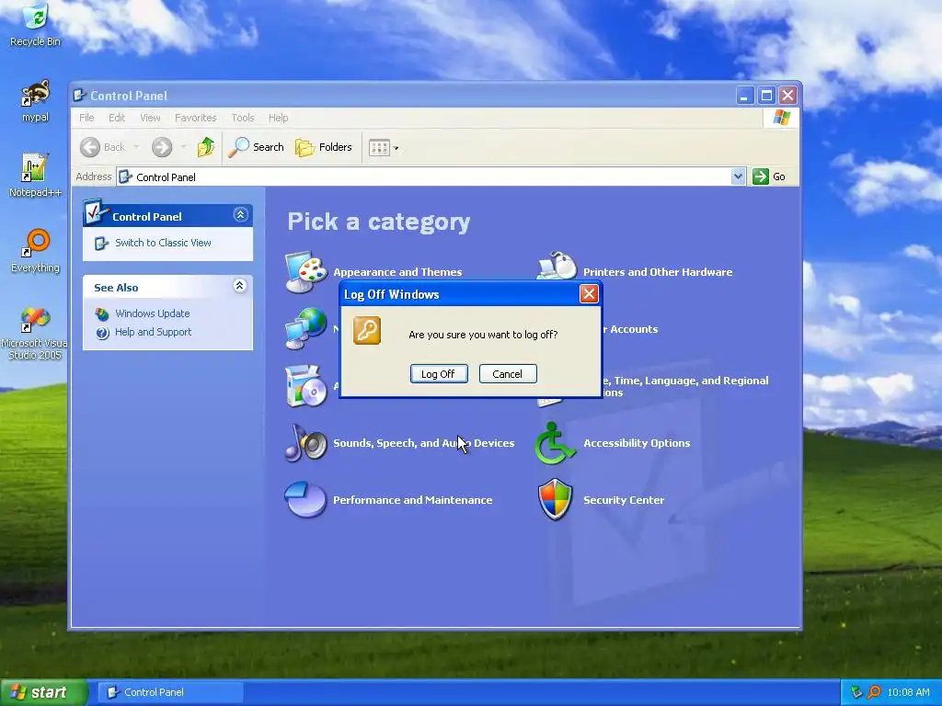Viewport: 942px width, 706px height.
Task: Expand the Address bar dropdown
Action: 738,176
